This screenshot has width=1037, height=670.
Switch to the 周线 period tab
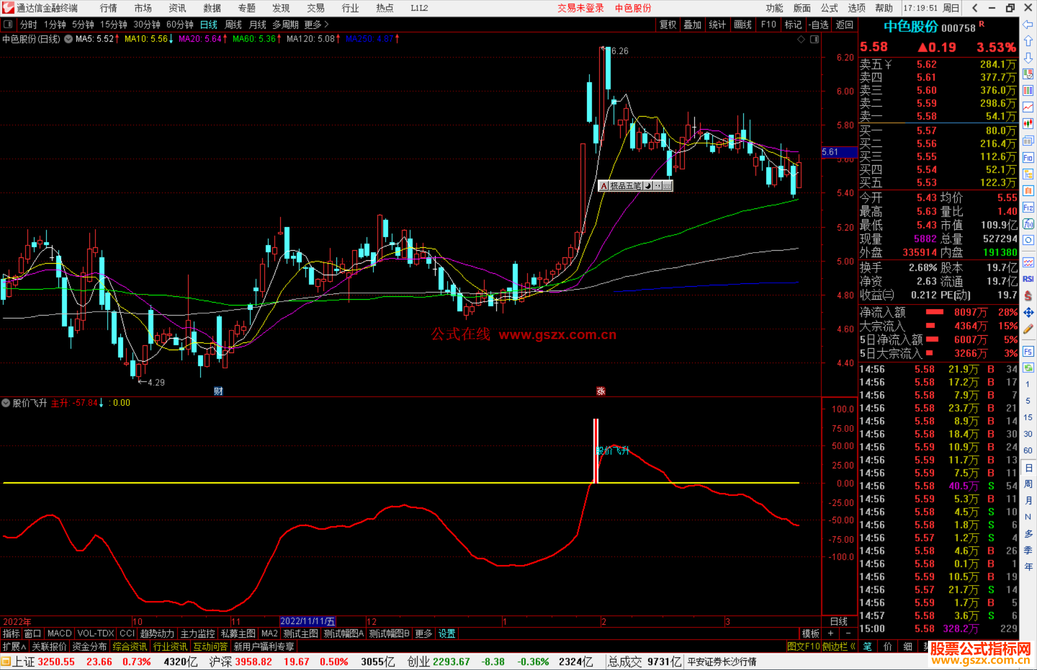coord(233,24)
